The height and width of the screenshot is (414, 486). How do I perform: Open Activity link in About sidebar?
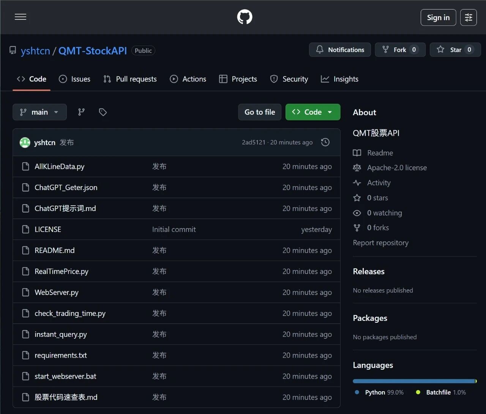click(x=379, y=183)
